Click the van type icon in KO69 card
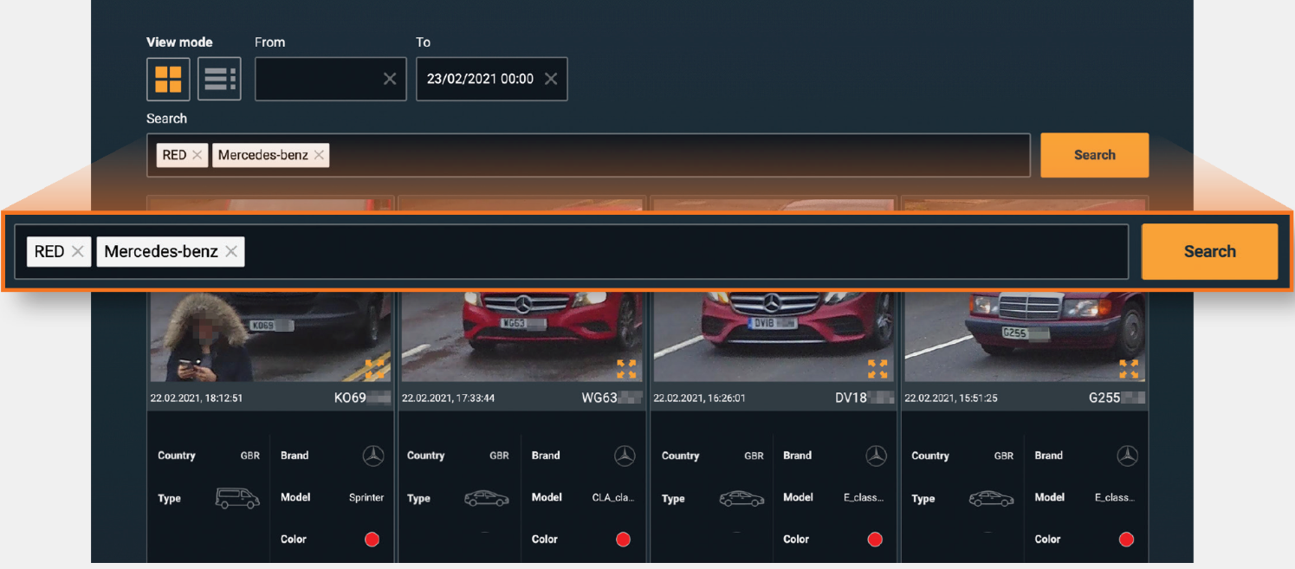Image resolution: width=1295 pixels, height=569 pixels. click(x=237, y=498)
